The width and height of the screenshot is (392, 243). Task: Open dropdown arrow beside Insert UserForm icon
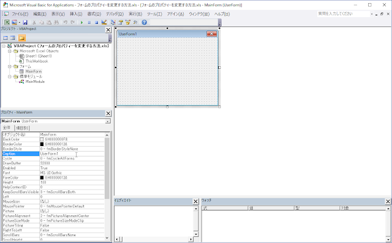pos(19,22)
